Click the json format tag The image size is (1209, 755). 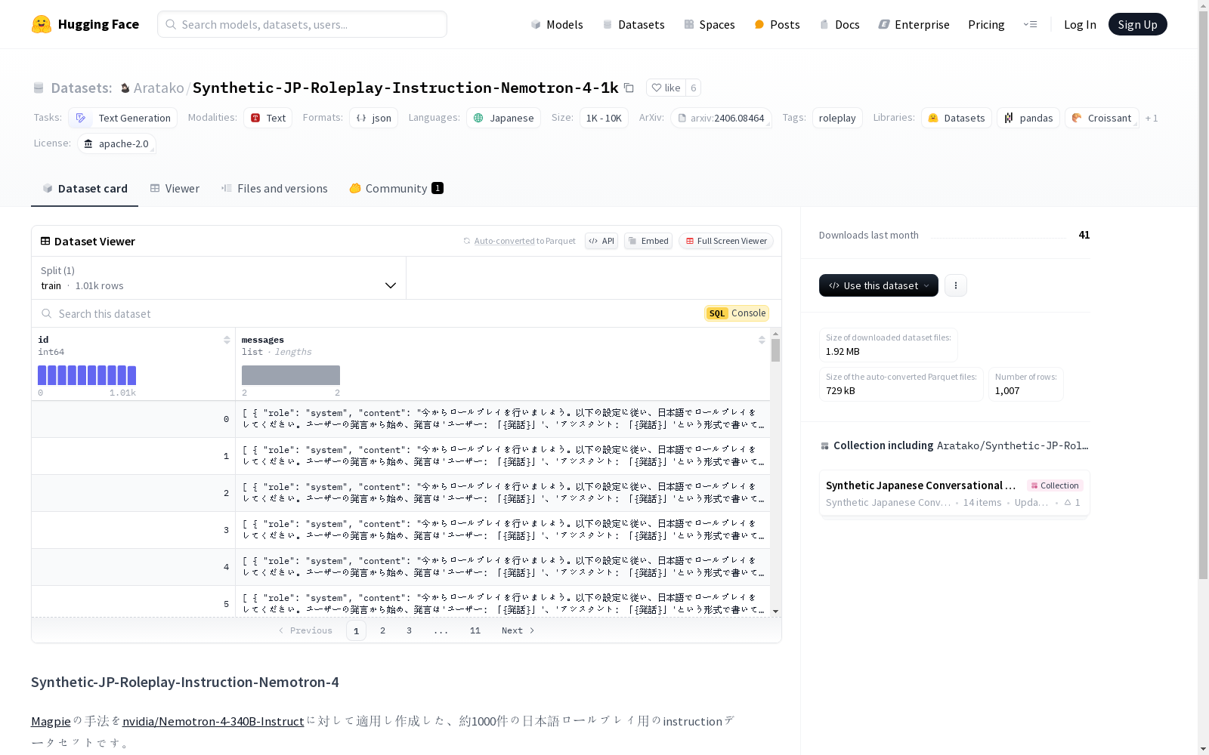pyautogui.click(x=373, y=118)
